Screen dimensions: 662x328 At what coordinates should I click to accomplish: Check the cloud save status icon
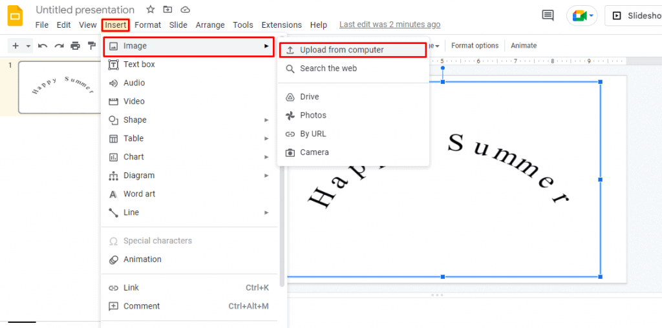coord(184,10)
